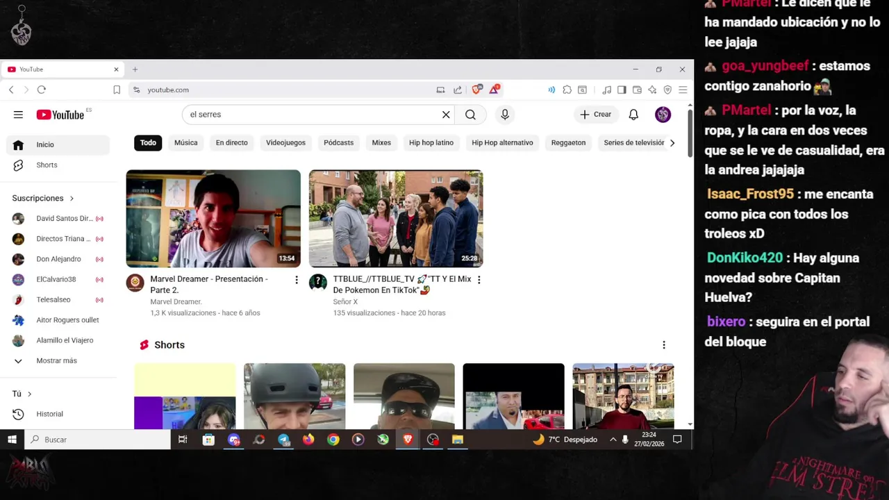
Task: Click the share page icon in address bar
Action: [x=458, y=90]
